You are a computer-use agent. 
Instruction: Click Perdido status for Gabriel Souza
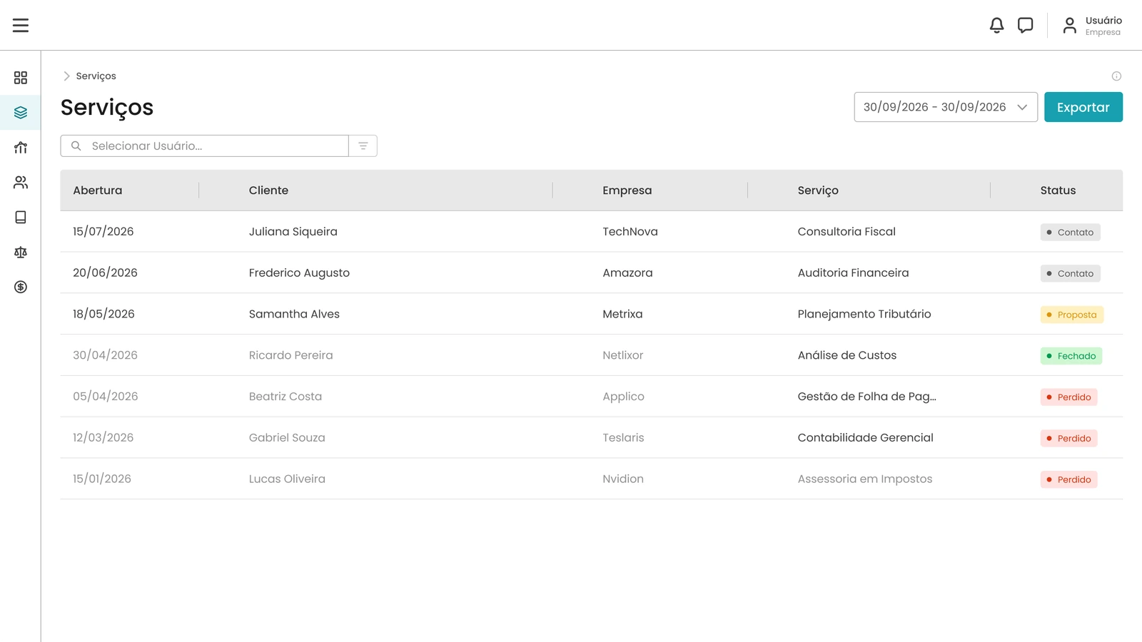(x=1068, y=438)
